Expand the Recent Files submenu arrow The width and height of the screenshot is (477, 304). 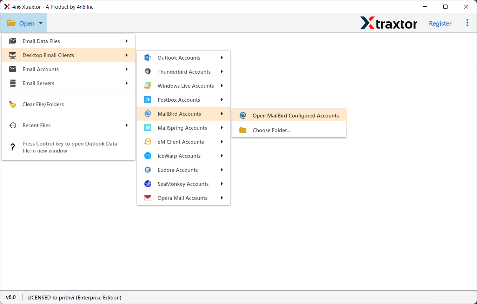point(126,126)
